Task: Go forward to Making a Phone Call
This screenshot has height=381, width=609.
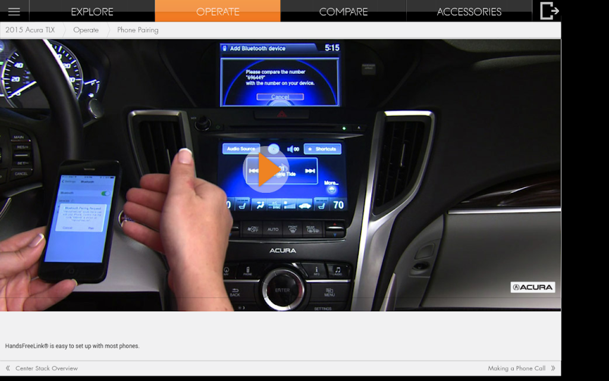Action: [x=517, y=368]
